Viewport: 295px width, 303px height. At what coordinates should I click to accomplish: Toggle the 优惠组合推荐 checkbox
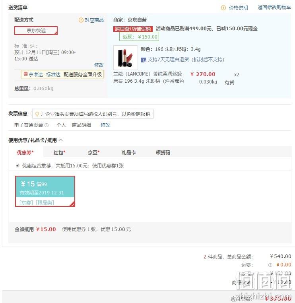(x=17, y=165)
